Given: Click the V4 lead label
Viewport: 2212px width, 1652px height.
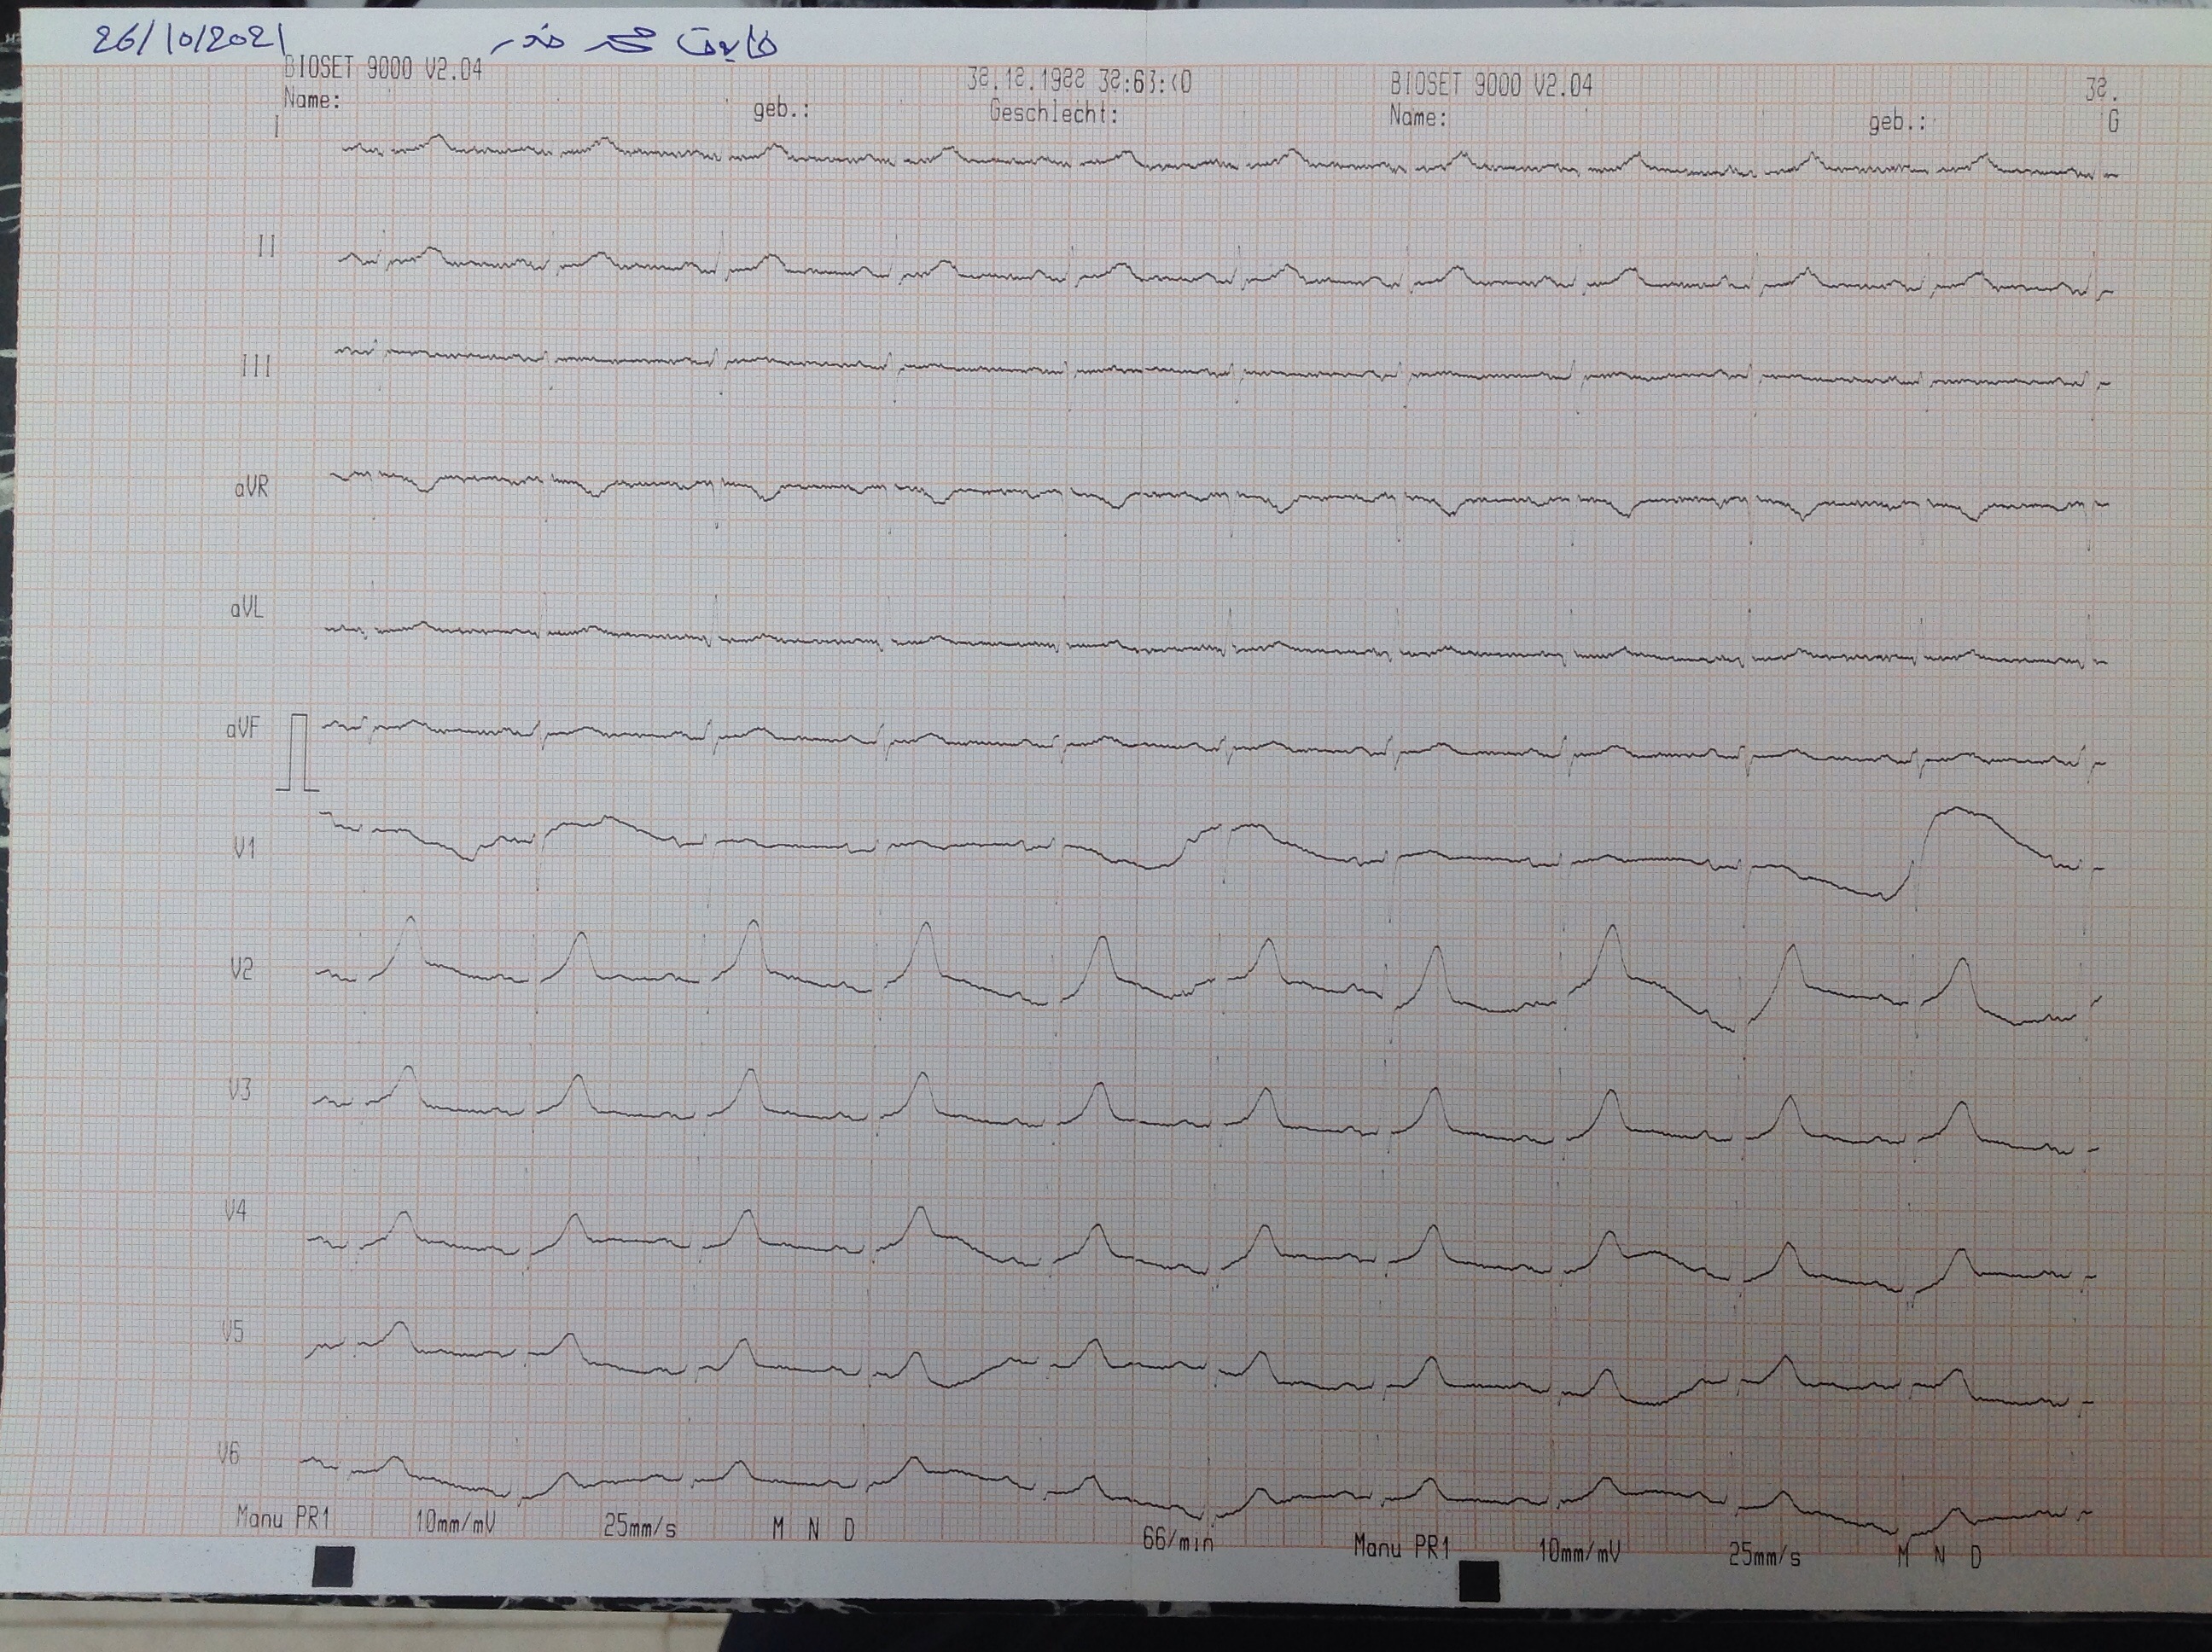Looking at the screenshot, I should click(x=235, y=1211).
